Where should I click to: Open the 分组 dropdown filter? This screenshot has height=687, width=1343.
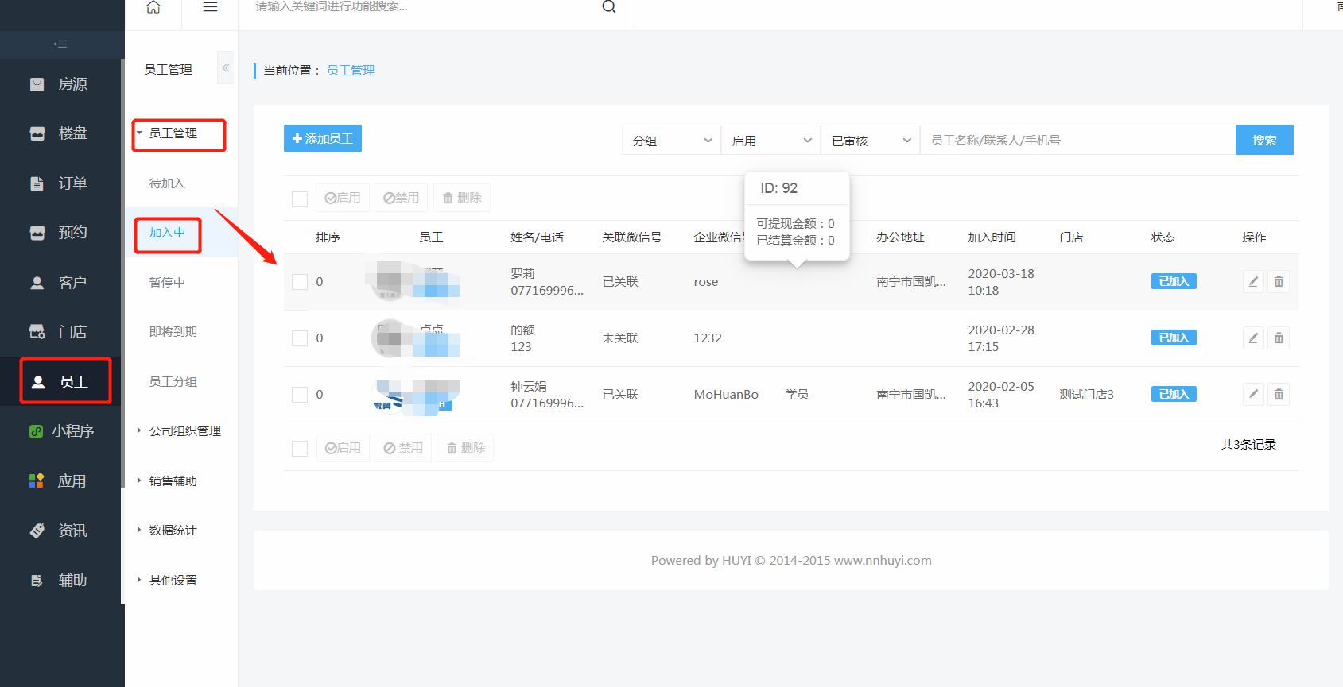pos(671,141)
